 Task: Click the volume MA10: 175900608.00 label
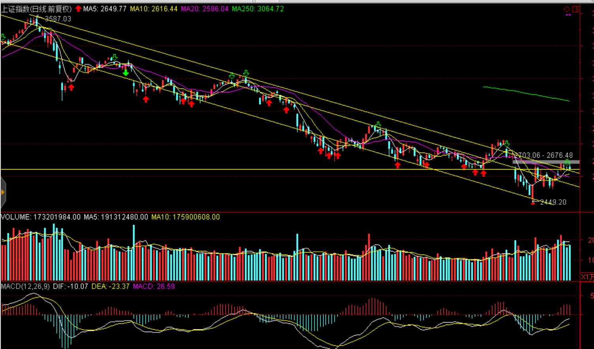click(x=185, y=217)
